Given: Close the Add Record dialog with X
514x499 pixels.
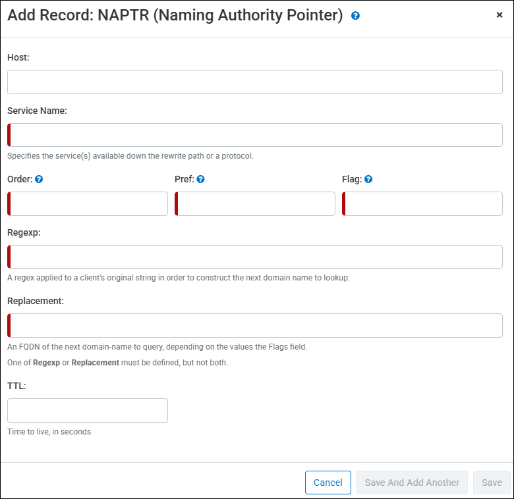Looking at the screenshot, I should coord(500,15).
